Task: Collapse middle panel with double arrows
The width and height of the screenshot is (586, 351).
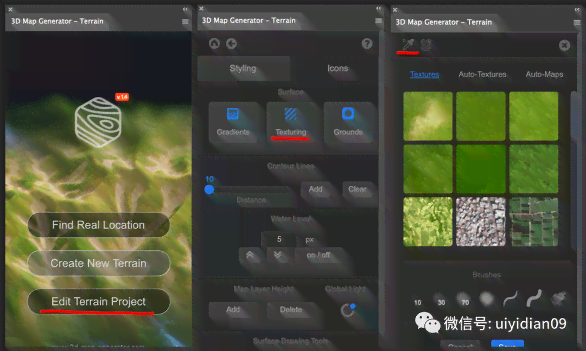Action: coord(379,8)
